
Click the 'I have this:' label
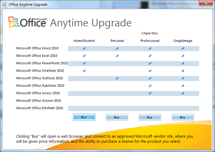(x=150, y=33)
